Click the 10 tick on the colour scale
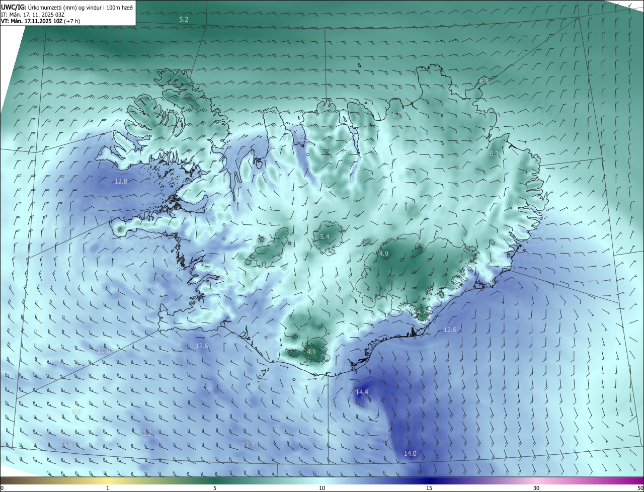The height and width of the screenshot is (492, 644). click(322, 488)
